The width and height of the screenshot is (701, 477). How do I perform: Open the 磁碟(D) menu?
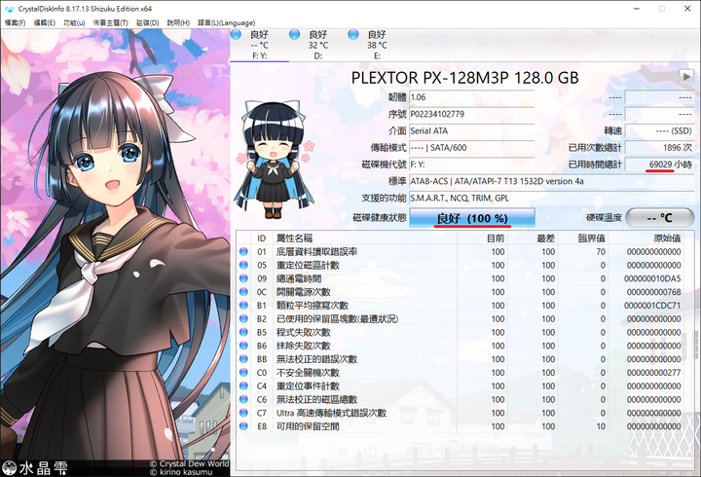pyautogui.click(x=147, y=22)
